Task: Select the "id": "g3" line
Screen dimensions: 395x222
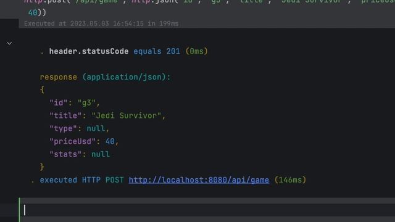Action: click(75, 103)
